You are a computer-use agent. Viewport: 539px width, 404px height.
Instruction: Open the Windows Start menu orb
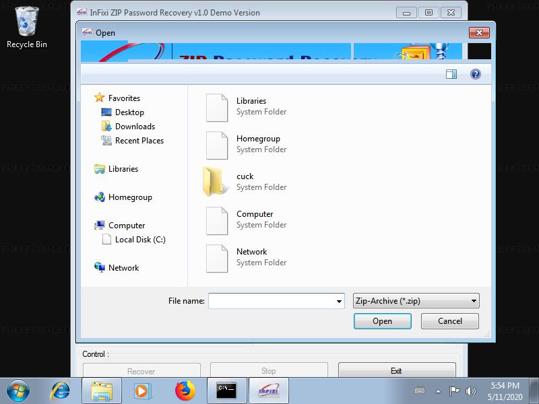(18, 391)
